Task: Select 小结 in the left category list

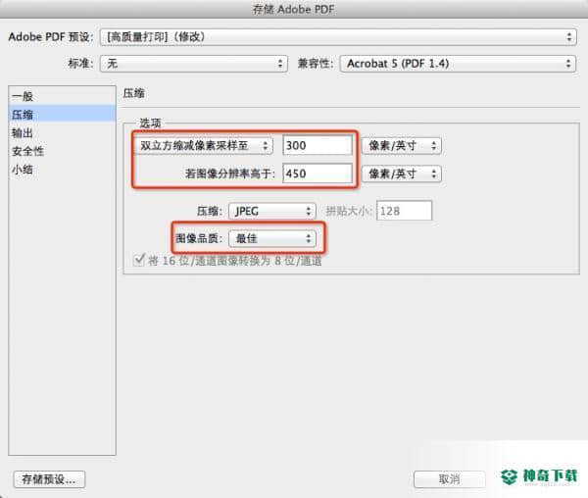Action: point(62,170)
